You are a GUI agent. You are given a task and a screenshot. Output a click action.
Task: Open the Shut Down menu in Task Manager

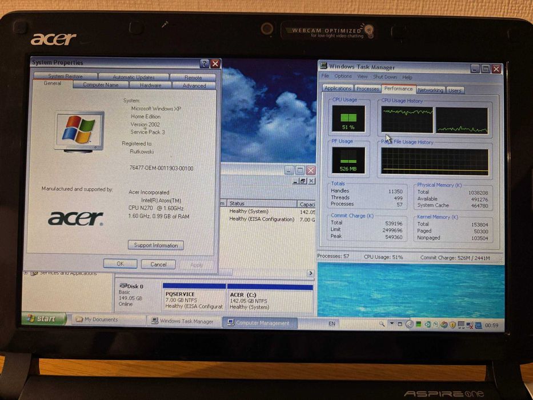[385, 77]
